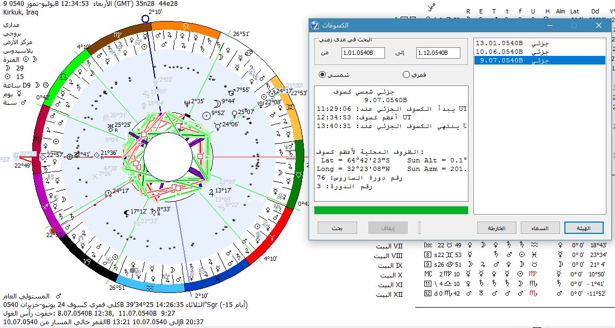Click the Lat column header
The width and height of the screenshot is (615, 328).
[575, 11]
